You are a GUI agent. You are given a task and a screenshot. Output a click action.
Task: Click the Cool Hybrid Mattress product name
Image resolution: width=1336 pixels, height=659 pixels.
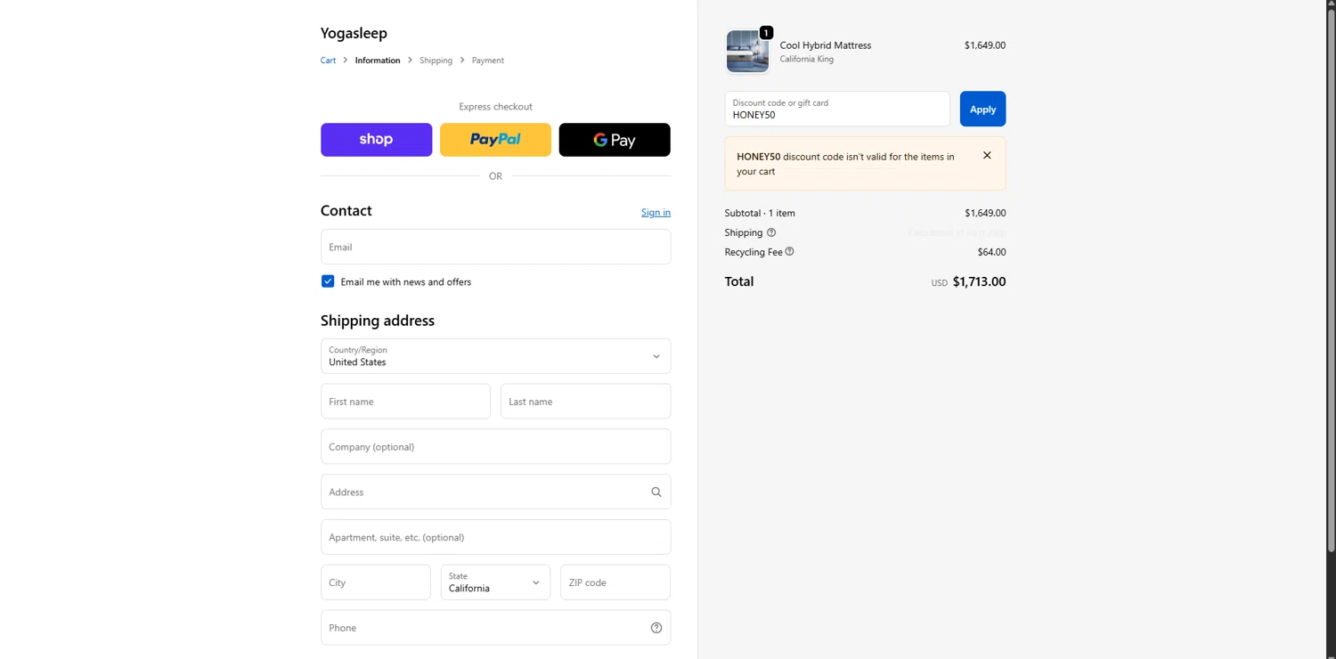click(826, 45)
